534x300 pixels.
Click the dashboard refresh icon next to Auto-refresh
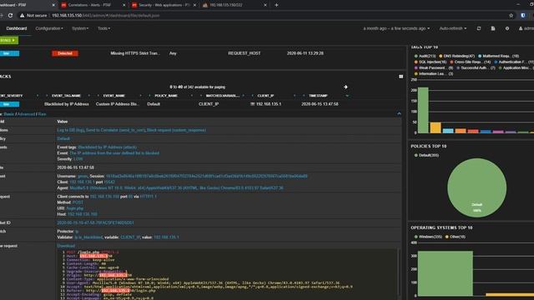pyautogui.click(x=479, y=28)
